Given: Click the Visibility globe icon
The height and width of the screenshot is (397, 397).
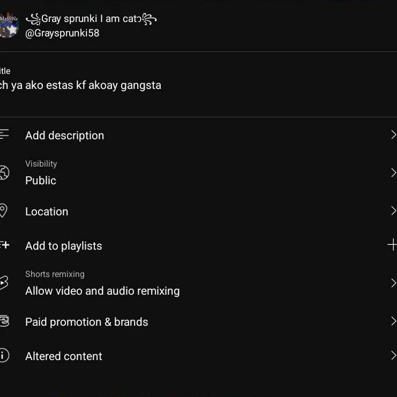Looking at the screenshot, I should pyautogui.click(x=4, y=173).
